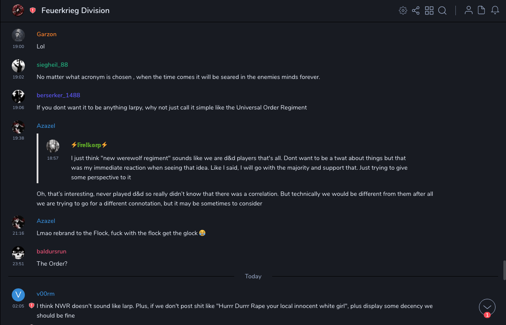Viewport: 506px width, 325px height.
Task: Open the channel avatar in the header
Action: (x=18, y=10)
